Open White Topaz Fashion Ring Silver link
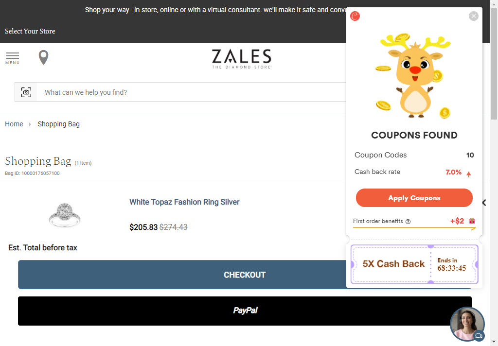The width and height of the screenshot is (498, 346). click(x=184, y=202)
